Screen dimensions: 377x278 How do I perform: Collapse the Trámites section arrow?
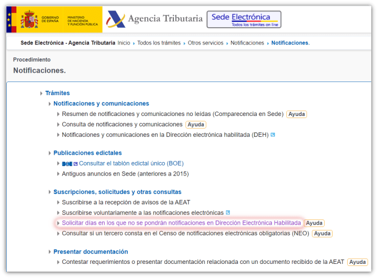click(41, 94)
